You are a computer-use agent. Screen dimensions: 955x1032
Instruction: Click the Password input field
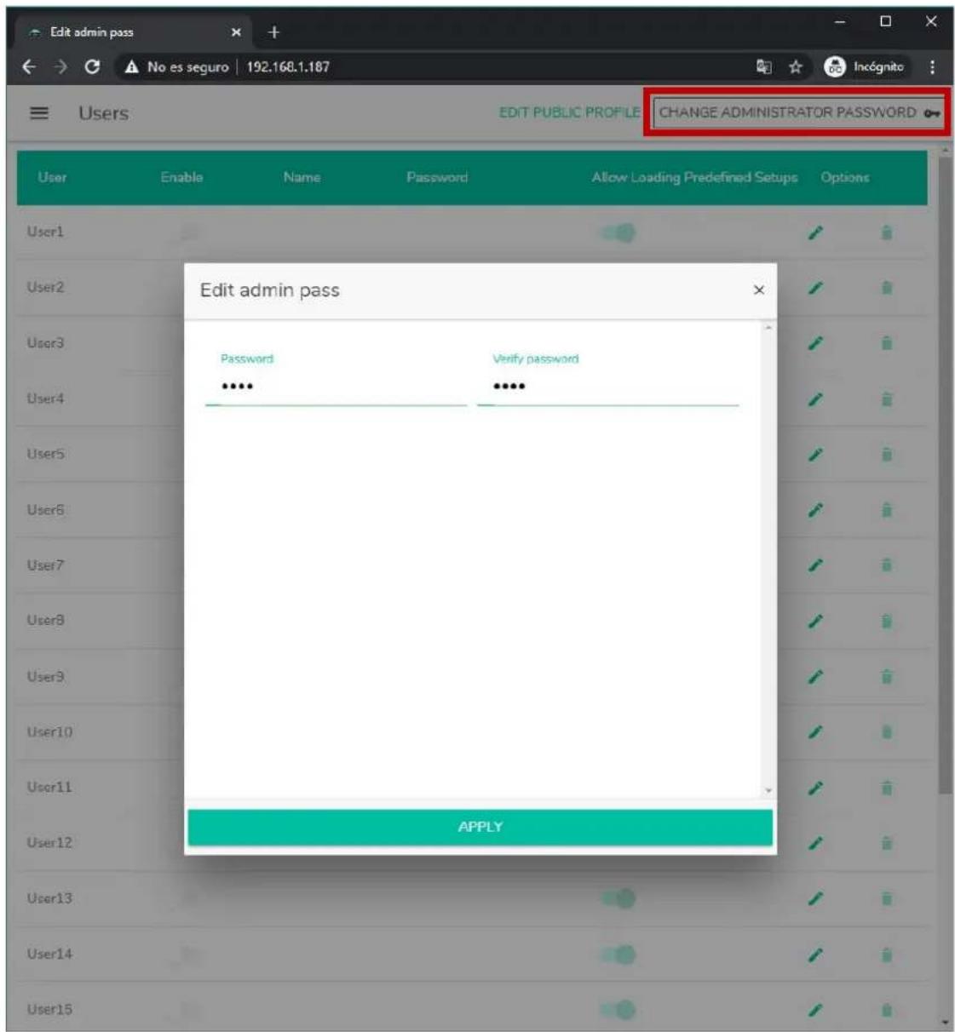(x=337, y=387)
